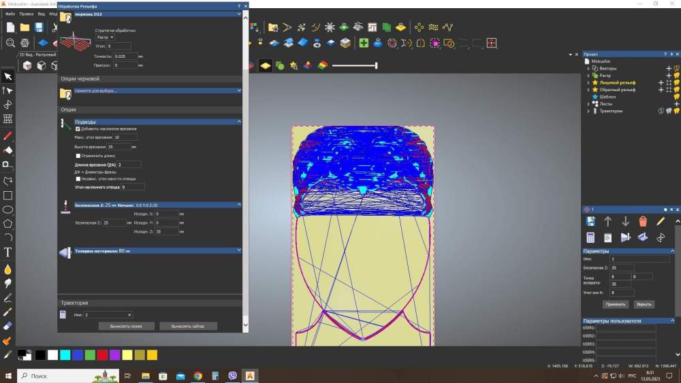Click the calculator icon in toolpath panel
The width and height of the screenshot is (681, 383).
click(x=590, y=237)
